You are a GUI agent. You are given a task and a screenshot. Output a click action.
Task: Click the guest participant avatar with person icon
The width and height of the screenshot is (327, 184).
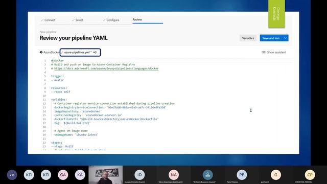[x=207, y=175]
